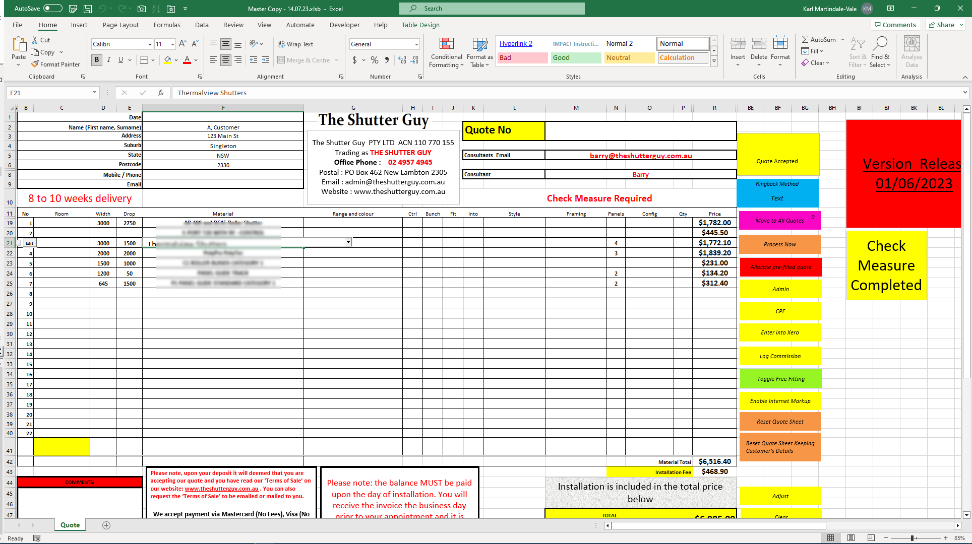Open the General number format dropdown
972x544 pixels.
416,44
